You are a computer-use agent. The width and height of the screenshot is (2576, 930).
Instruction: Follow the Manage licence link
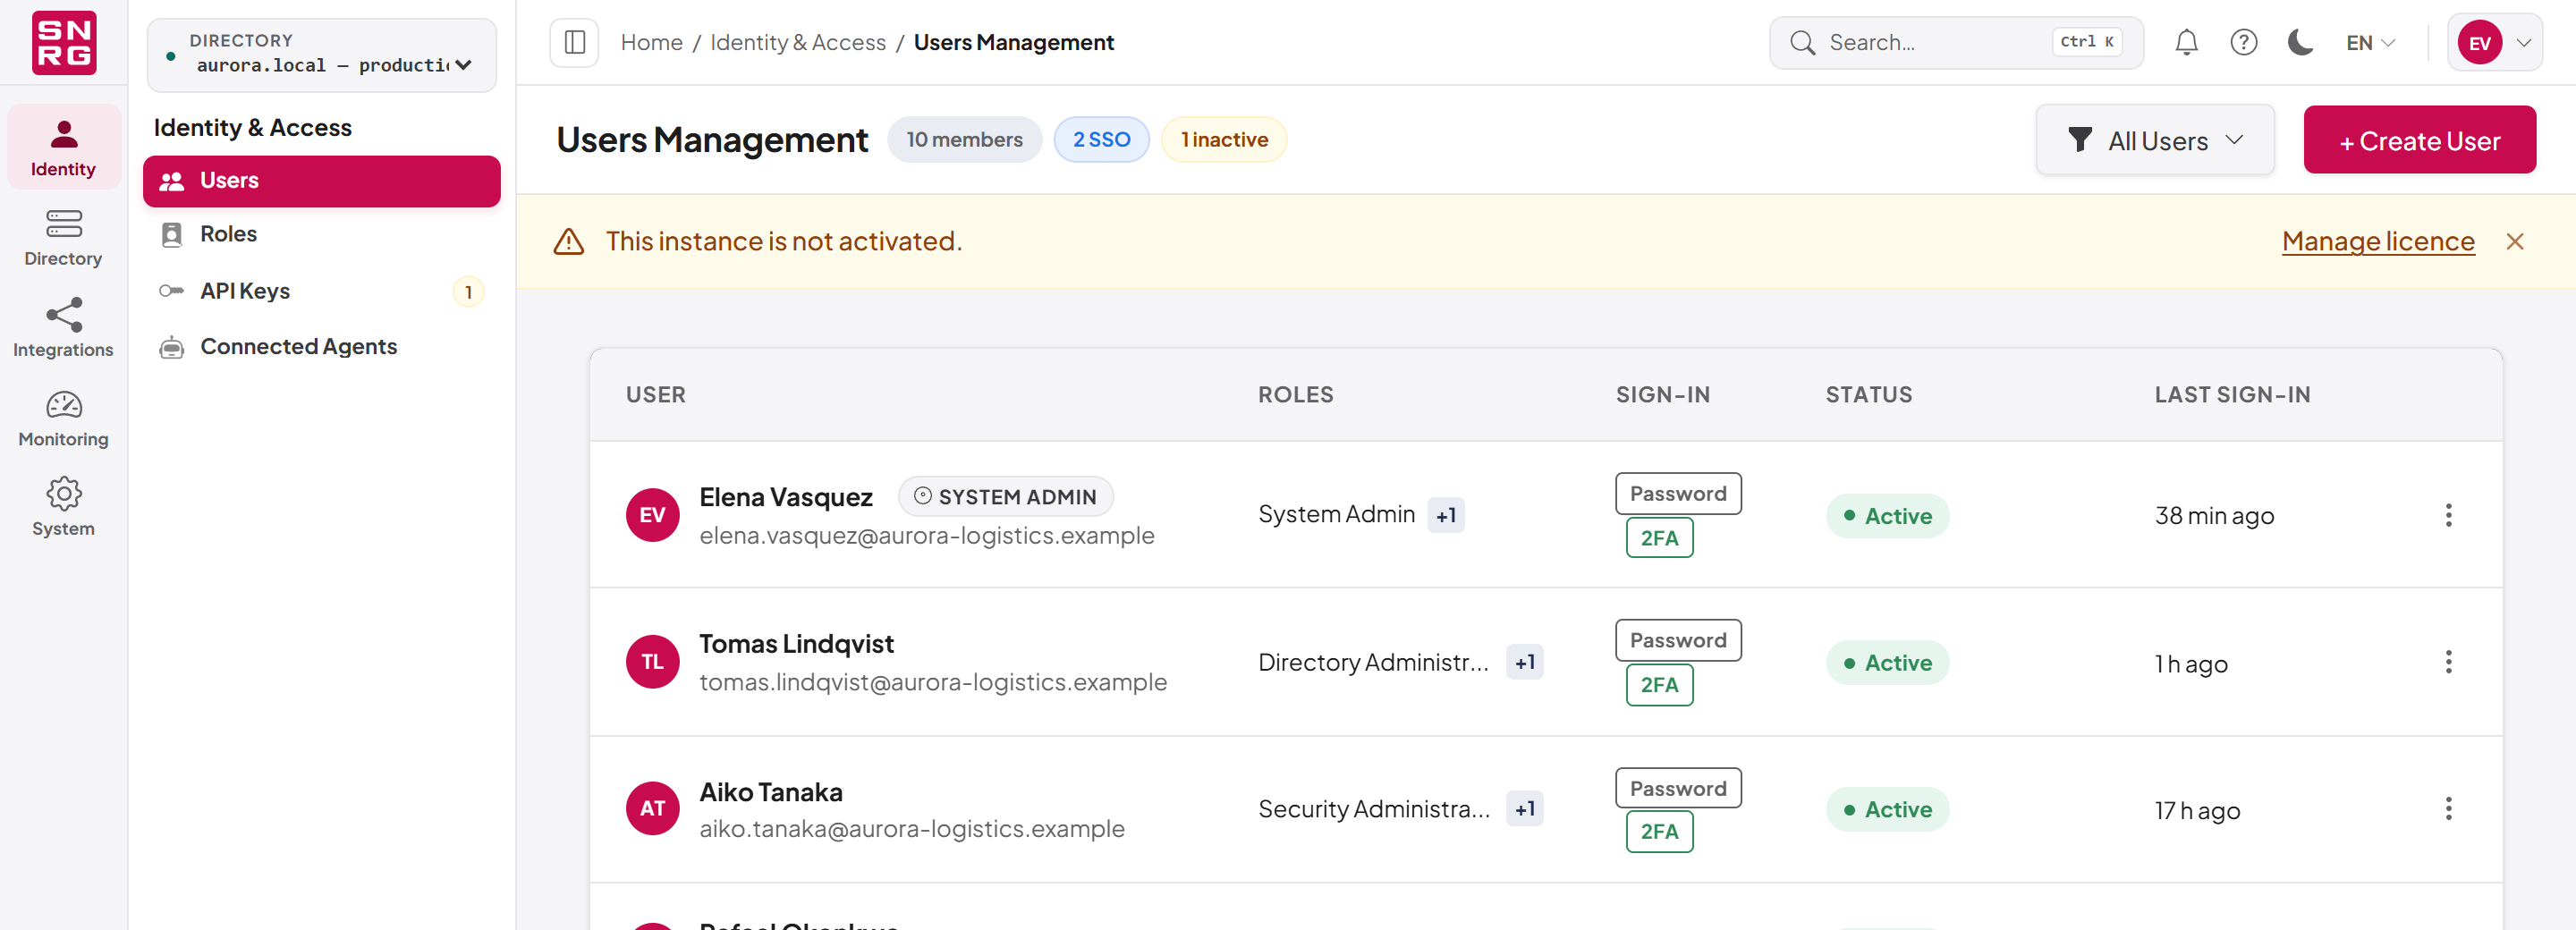click(2378, 241)
